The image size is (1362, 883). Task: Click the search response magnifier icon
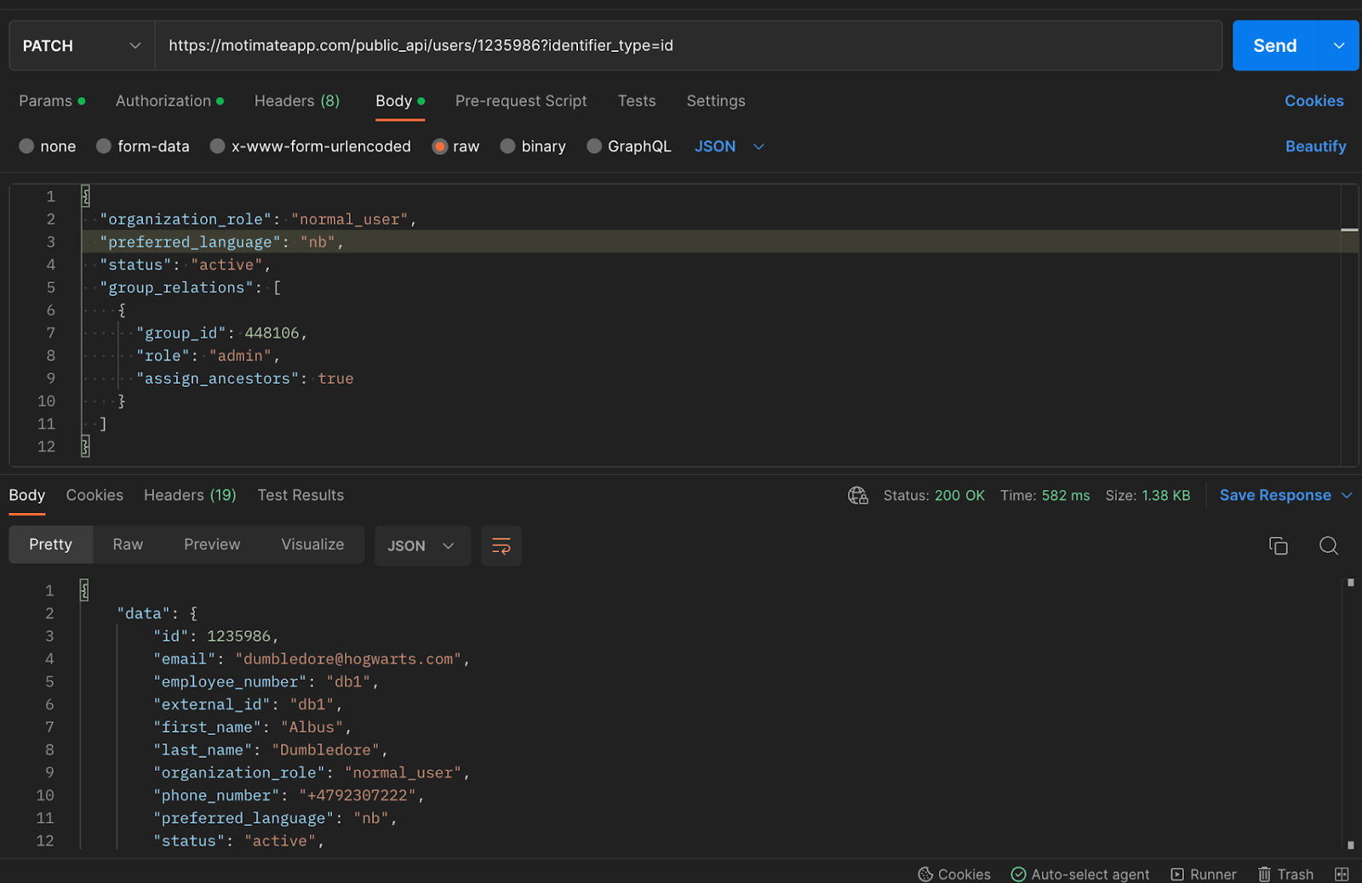1329,546
